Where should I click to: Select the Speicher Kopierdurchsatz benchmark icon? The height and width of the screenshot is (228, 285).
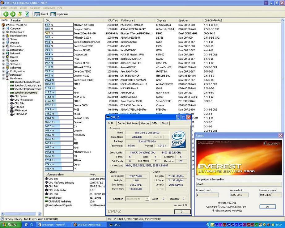(x=12, y=89)
